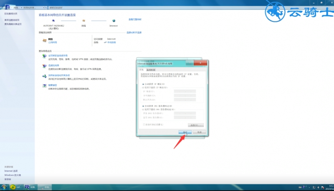Select obtain IP address automatically radio
The height and width of the screenshot is (191, 334).
pos(143,84)
